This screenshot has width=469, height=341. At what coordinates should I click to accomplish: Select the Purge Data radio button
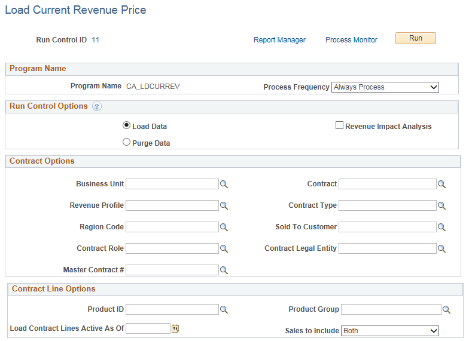click(x=127, y=142)
